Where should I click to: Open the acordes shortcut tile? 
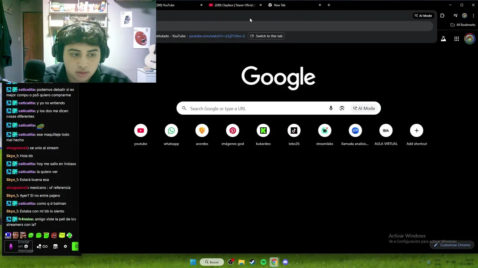(202, 135)
